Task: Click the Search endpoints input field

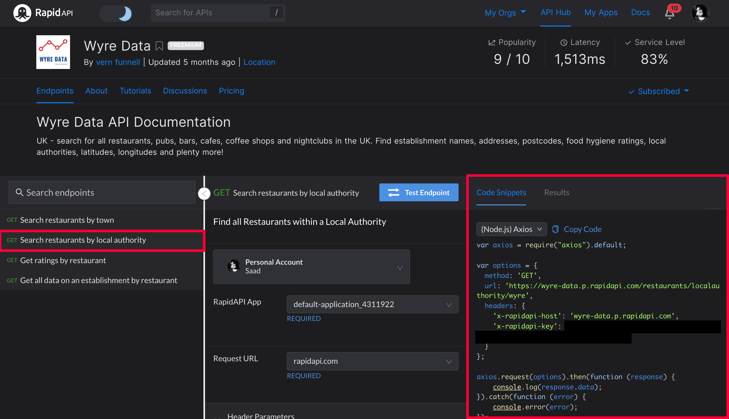Action: tap(102, 192)
